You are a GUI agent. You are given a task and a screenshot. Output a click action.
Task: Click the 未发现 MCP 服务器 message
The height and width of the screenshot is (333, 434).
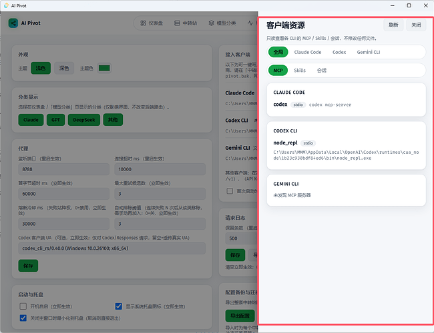click(x=292, y=195)
